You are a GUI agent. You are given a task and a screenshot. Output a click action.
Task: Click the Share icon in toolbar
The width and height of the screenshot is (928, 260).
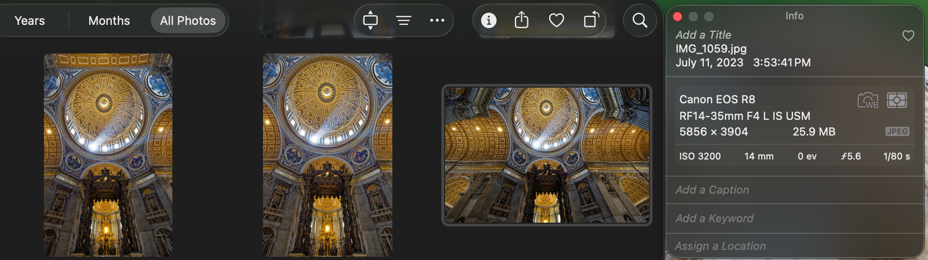tap(521, 20)
